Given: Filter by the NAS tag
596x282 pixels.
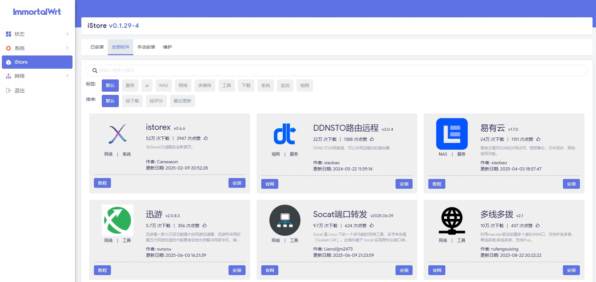Looking at the screenshot, I should point(164,85).
